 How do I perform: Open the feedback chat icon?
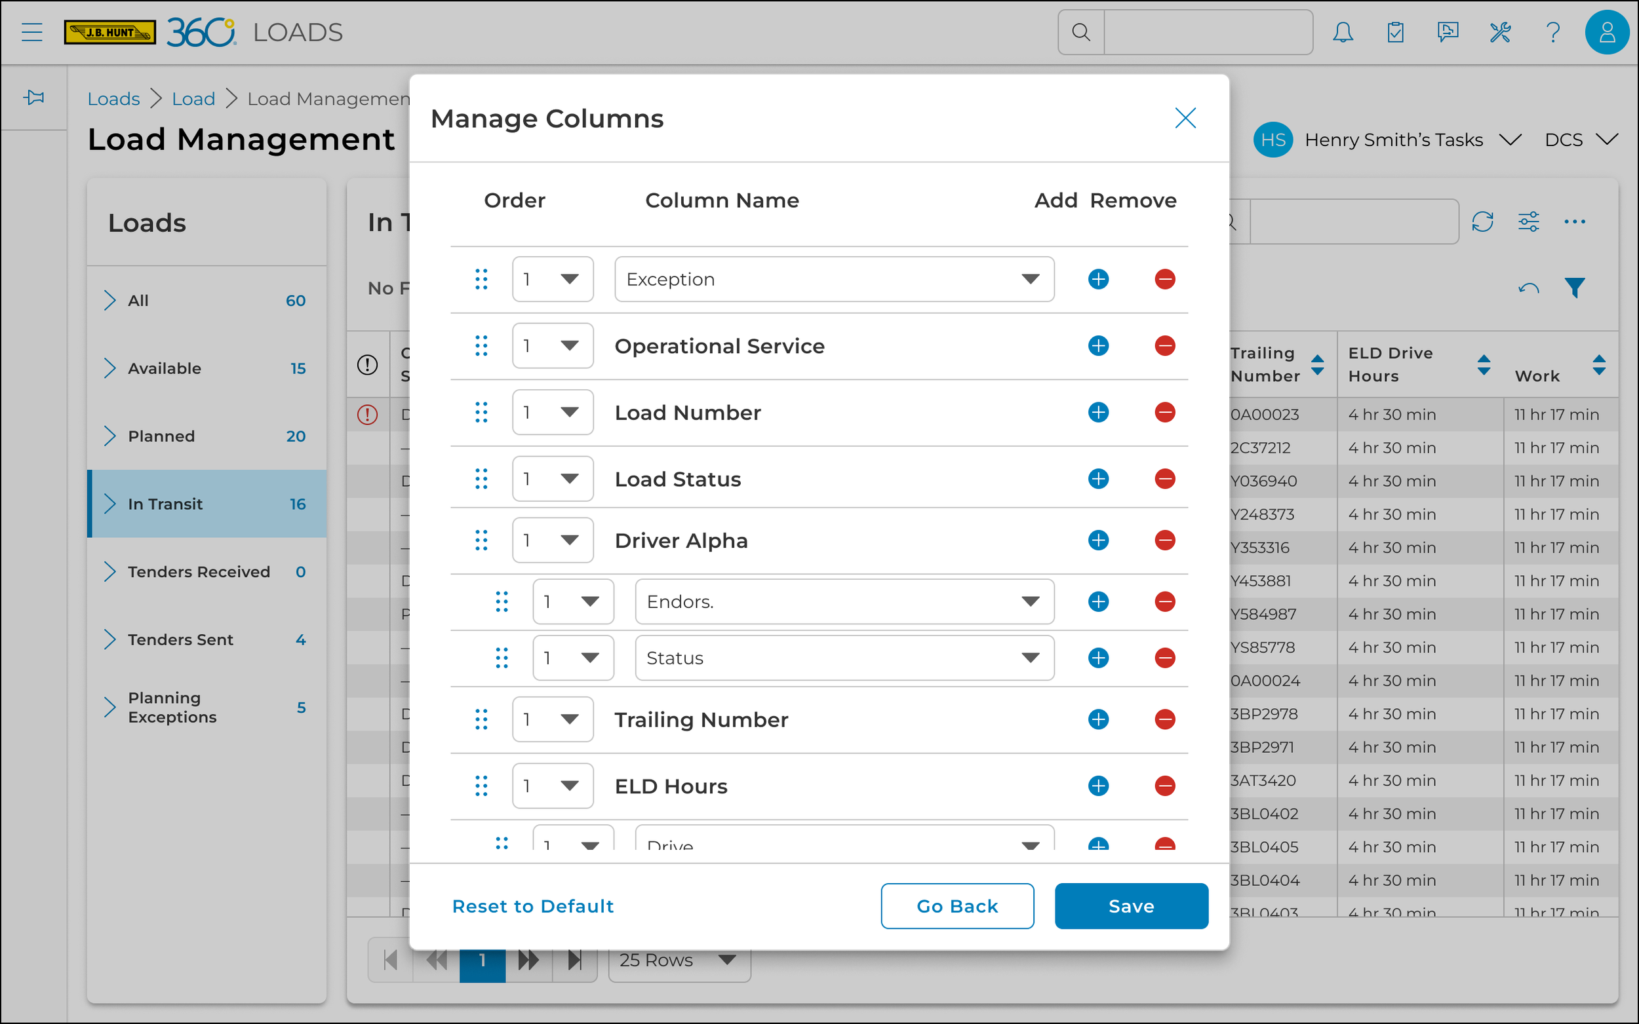tap(1448, 32)
